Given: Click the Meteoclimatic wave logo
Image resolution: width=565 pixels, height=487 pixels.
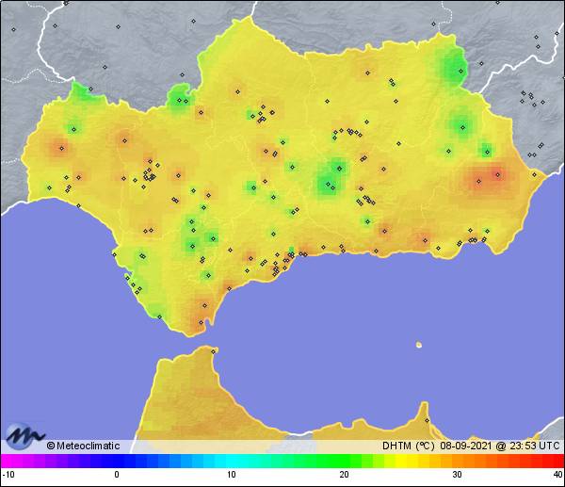Looking at the screenshot, I should [24, 436].
